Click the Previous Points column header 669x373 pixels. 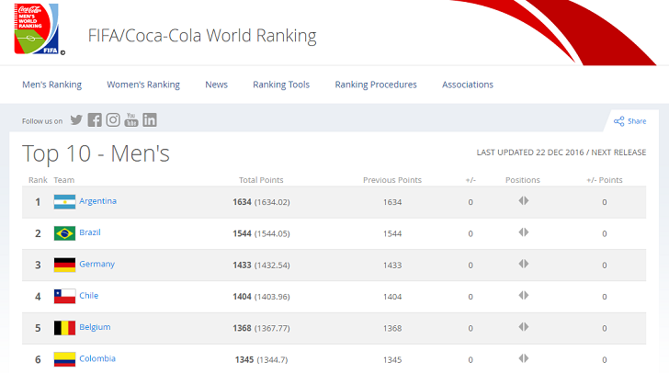coord(392,180)
